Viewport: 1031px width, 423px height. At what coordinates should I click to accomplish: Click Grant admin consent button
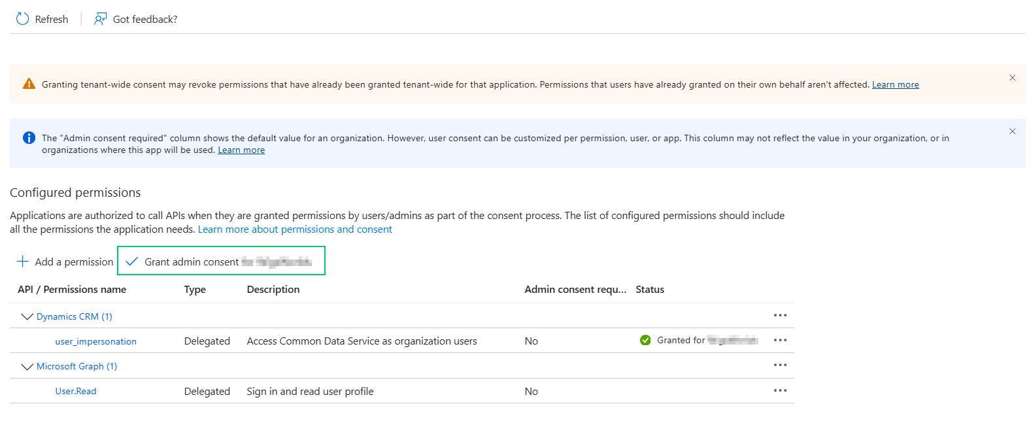[221, 262]
